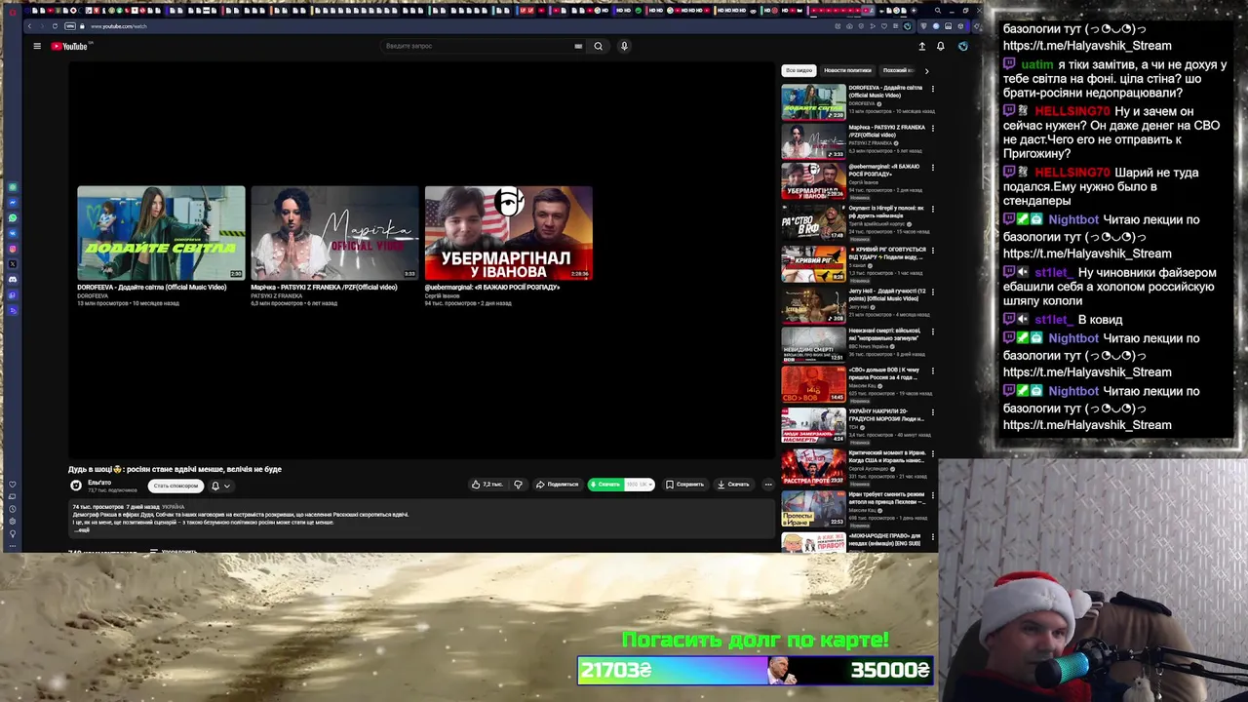Open the download quality dropdown next to green Скачать
1248x702 pixels.
(640, 485)
